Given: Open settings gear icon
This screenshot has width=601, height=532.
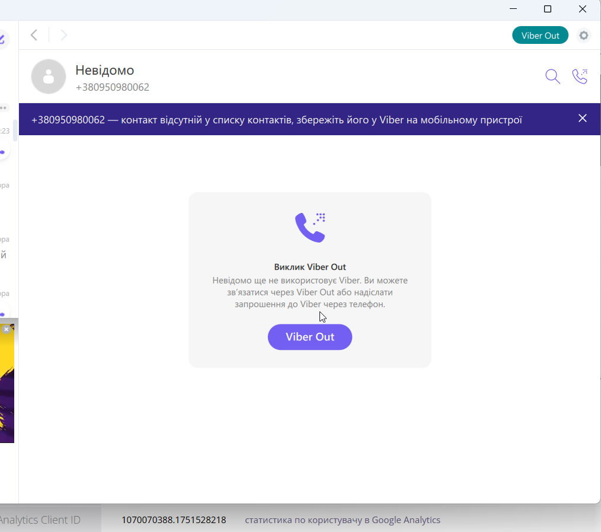Looking at the screenshot, I should [x=583, y=35].
